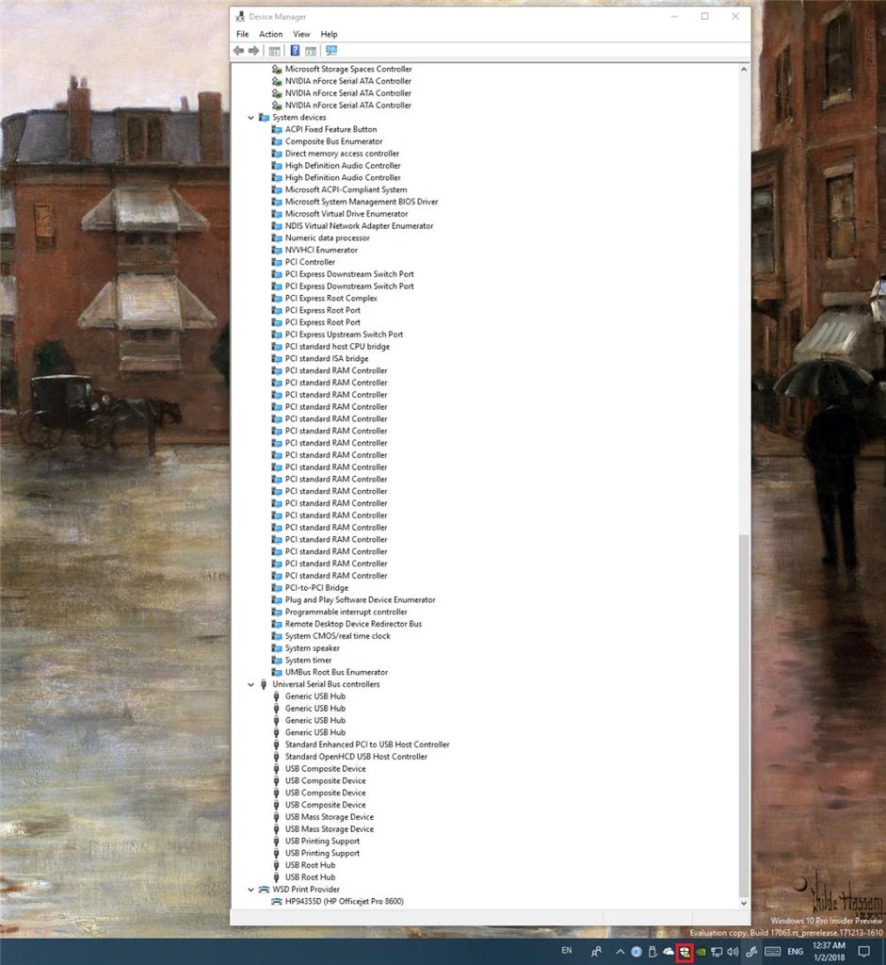Screen dimensions: 886x965
Task: Select PCI standard ISA bridge
Action: [327, 358]
